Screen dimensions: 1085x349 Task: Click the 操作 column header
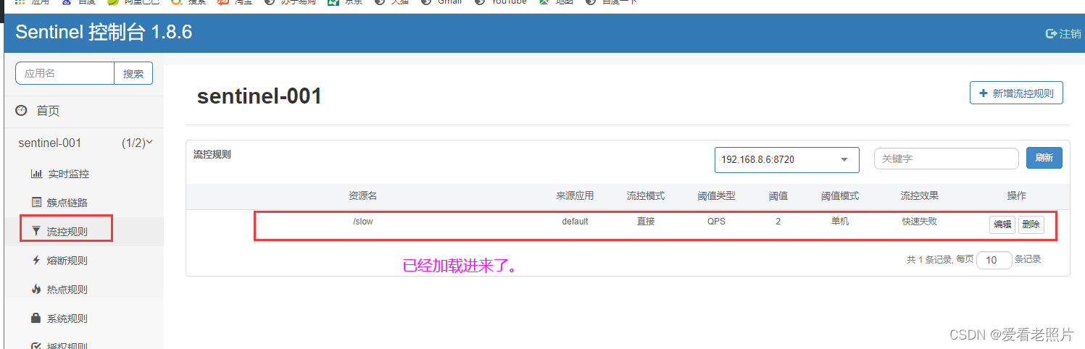(x=1017, y=195)
